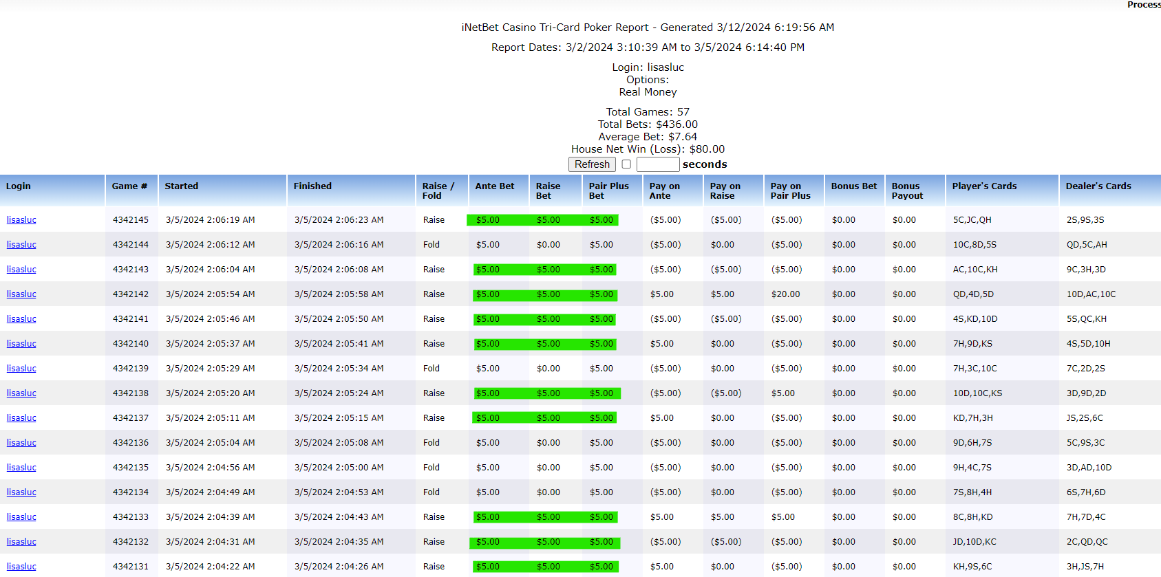
Task: Click the Ante Bet column header
Action: [x=495, y=186]
